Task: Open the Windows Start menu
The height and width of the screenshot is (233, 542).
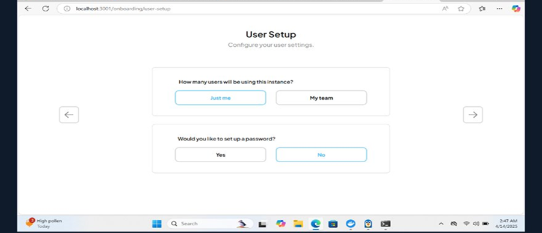Action: point(157,223)
